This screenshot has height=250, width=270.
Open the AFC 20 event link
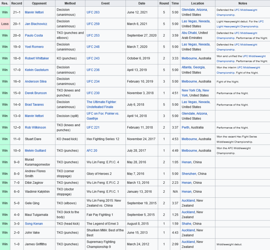click(92, 150)
